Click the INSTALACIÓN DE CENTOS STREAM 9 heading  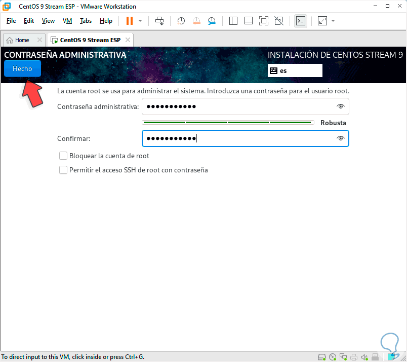click(x=335, y=55)
